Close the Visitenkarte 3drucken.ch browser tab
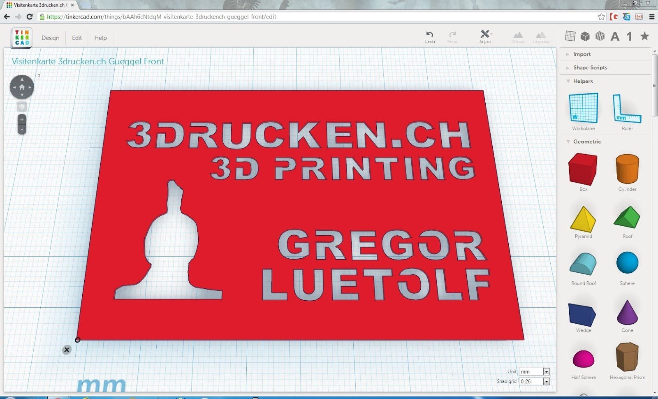This screenshot has height=399, width=658. pyautogui.click(x=72, y=5)
